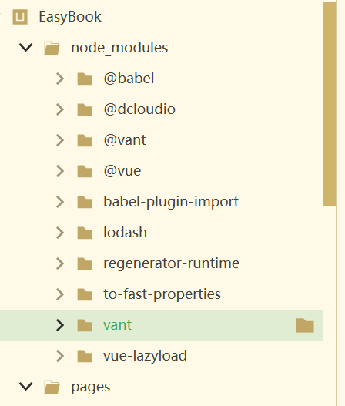The image size is (345, 406).
Task: Collapse the node_modules folder
Action: [x=26, y=48]
